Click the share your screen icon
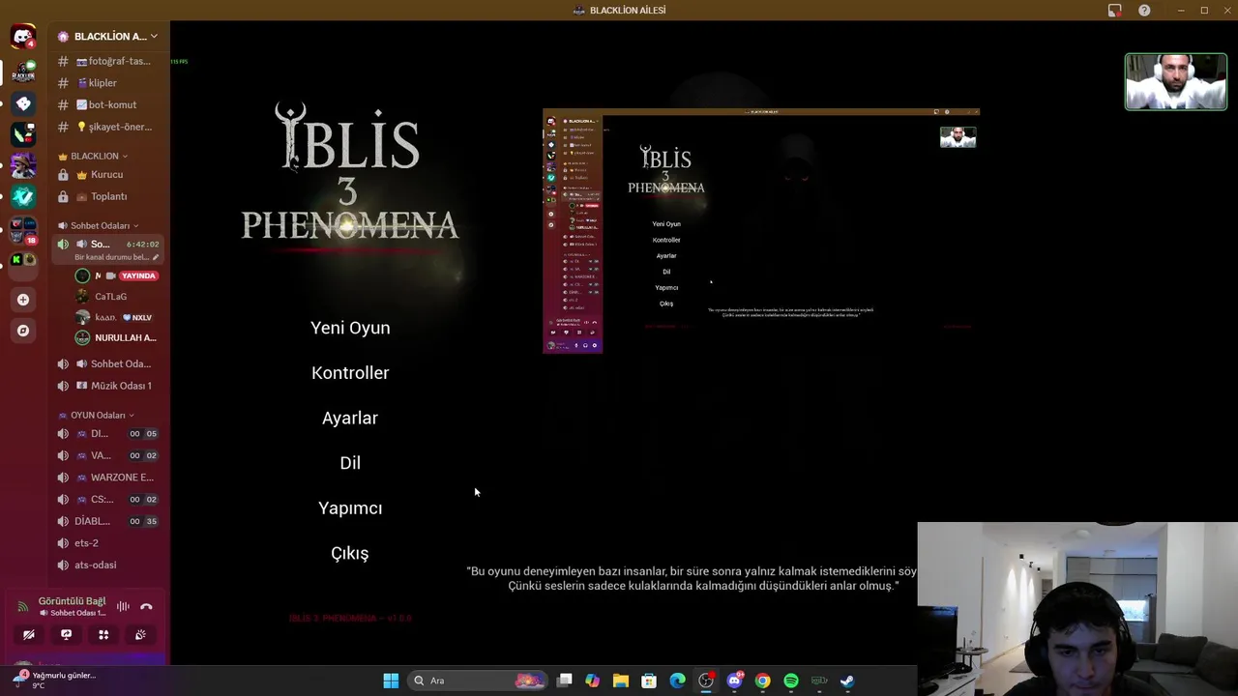Image resolution: width=1238 pixels, height=696 pixels. pos(66,635)
